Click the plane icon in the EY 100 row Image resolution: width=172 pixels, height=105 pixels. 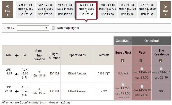pyautogui.click(x=17, y=91)
